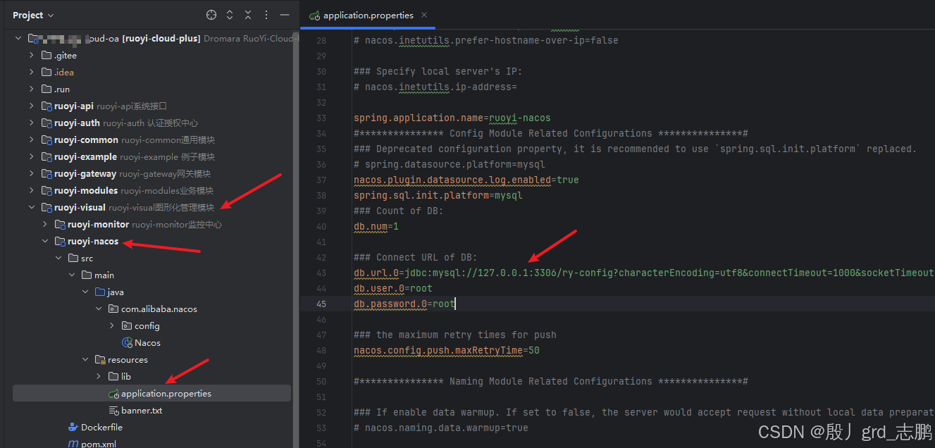Select the ruoyi-monitor module folder icon
The height and width of the screenshot is (448, 935).
coord(60,224)
